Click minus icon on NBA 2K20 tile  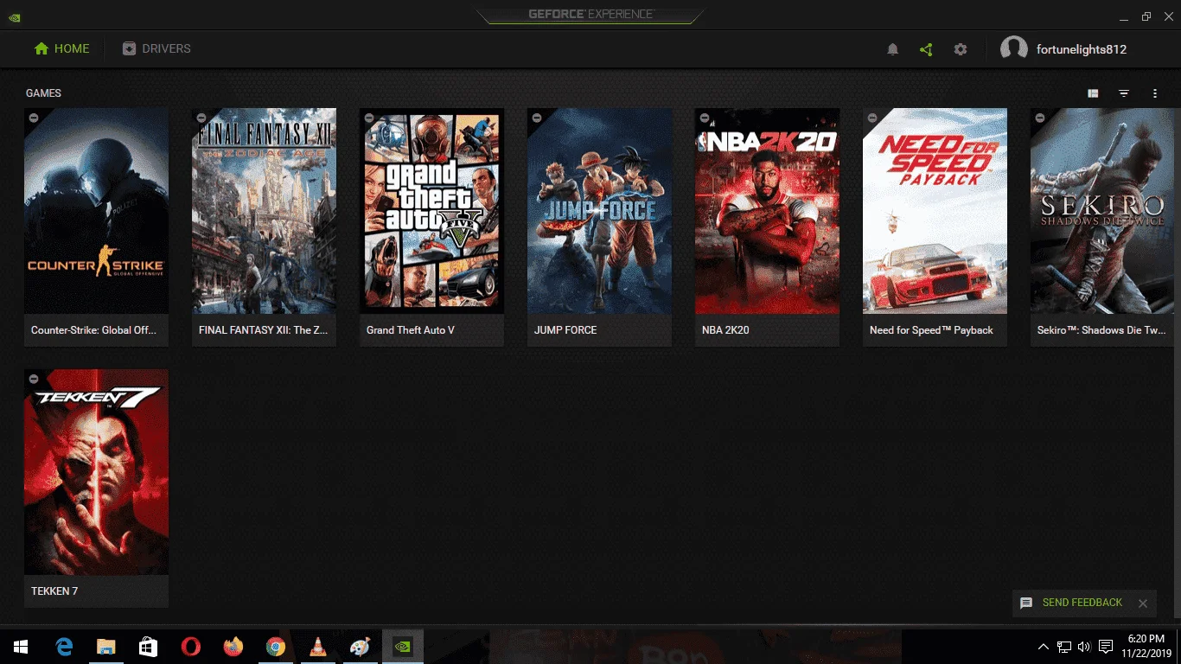tap(704, 117)
